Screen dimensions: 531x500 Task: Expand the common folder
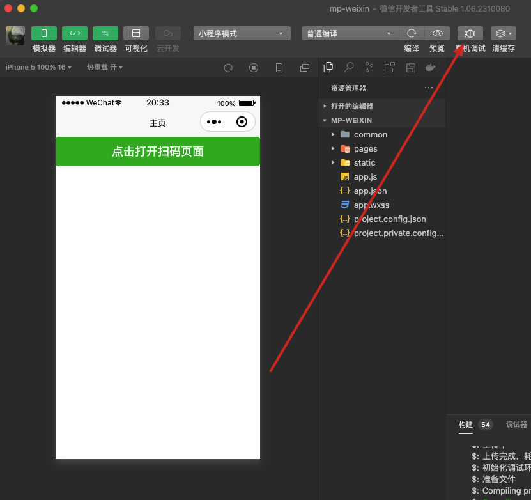(x=382, y=134)
